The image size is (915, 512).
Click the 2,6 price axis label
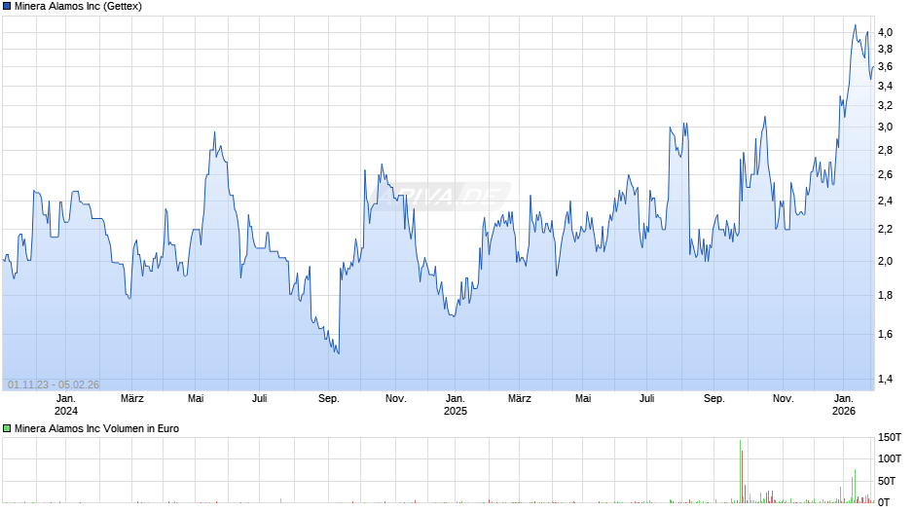(x=885, y=174)
